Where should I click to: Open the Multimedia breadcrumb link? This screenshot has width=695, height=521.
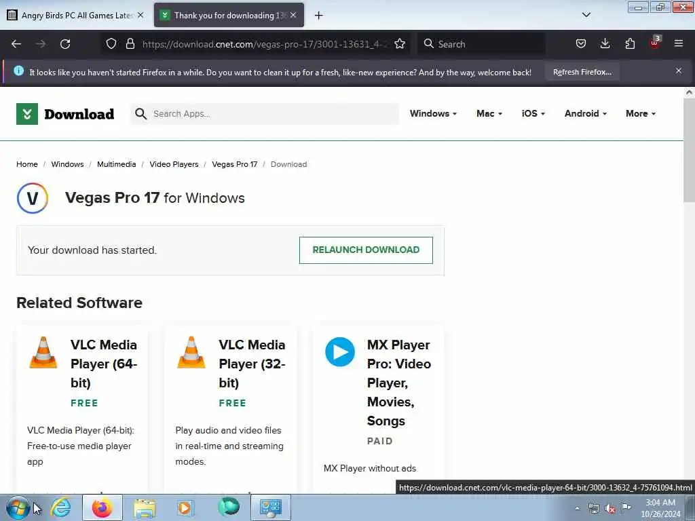pos(117,164)
